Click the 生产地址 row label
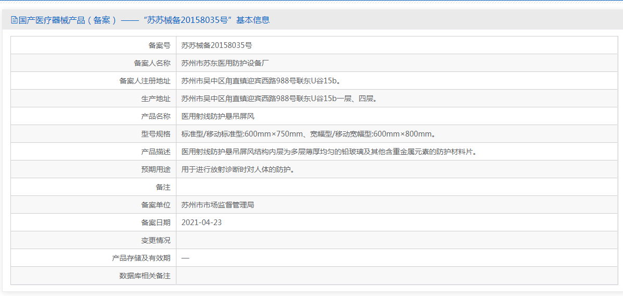Screen dimensions: 623x296 [156, 98]
